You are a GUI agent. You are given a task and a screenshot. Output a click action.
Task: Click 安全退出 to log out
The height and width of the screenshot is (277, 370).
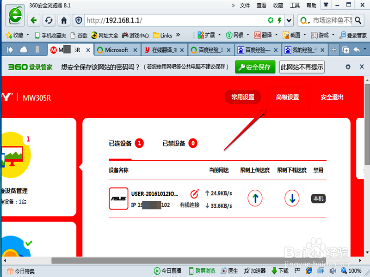tap(332, 97)
